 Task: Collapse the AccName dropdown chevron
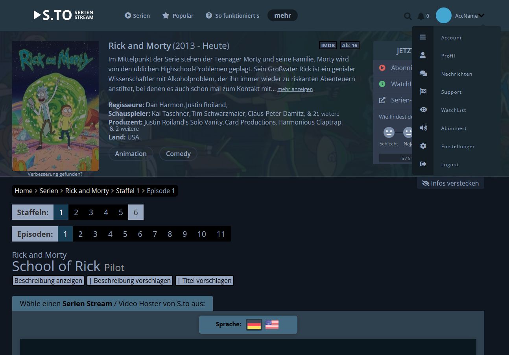(481, 16)
